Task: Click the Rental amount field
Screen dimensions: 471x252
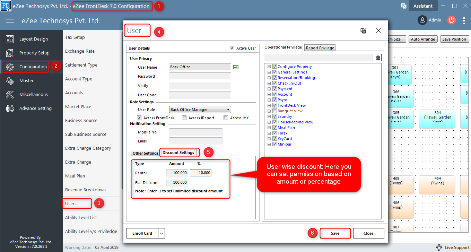Action: [x=177, y=173]
